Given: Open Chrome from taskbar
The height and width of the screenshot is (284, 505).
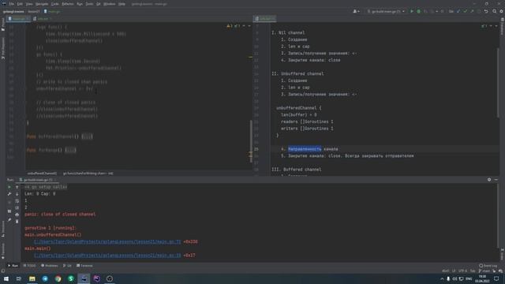Looking at the screenshot, I should click(58, 278).
